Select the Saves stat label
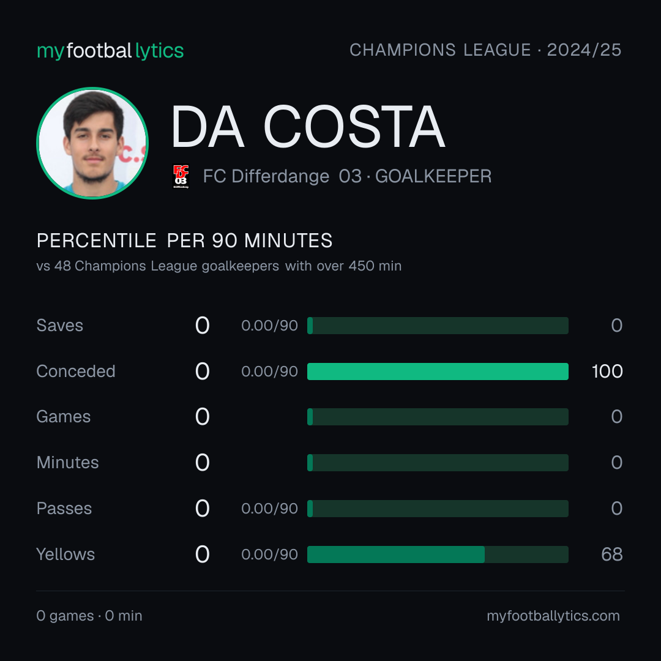Image resolution: width=661 pixels, height=661 pixels. click(x=60, y=326)
